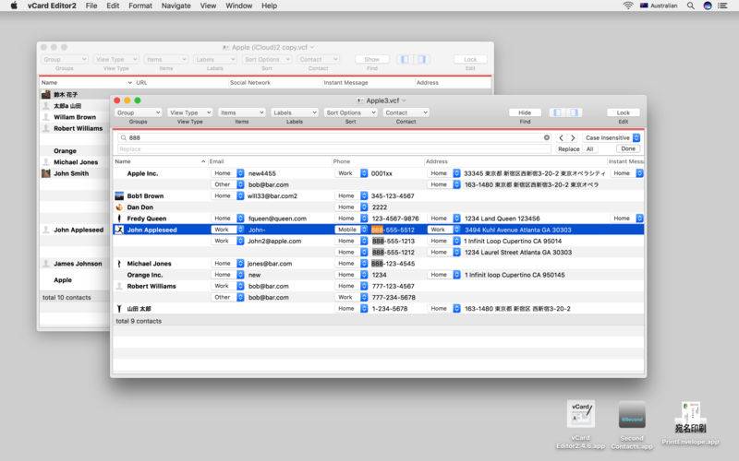The height and width of the screenshot is (461, 739).
Task: Open the Navigate menu
Action: pyautogui.click(x=176, y=6)
